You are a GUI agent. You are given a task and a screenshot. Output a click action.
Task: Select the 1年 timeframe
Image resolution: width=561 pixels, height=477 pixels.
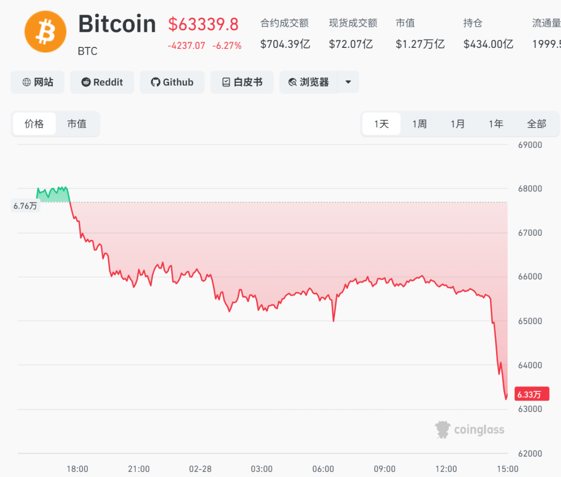point(496,124)
